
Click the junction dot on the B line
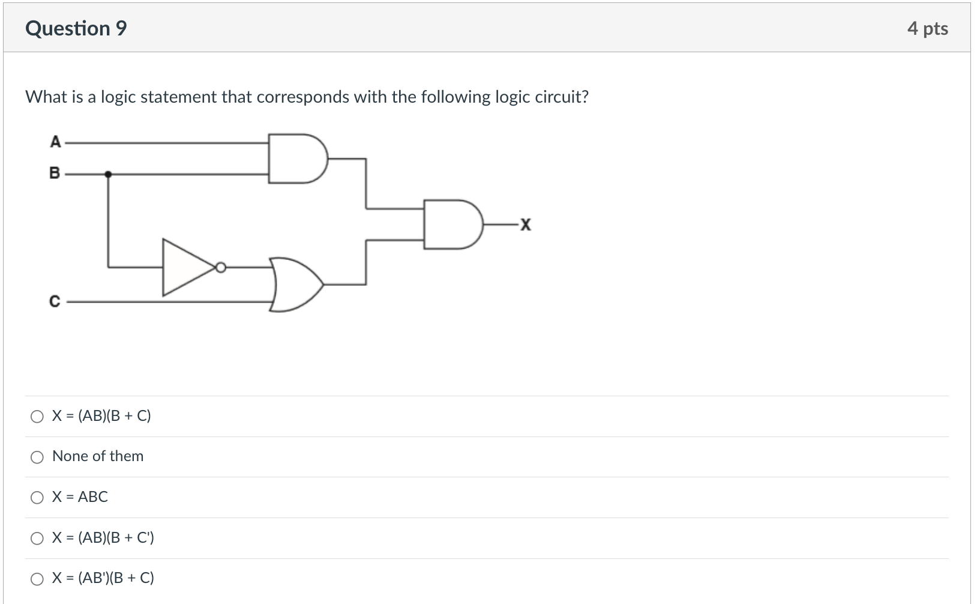pyautogui.click(x=109, y=175)
